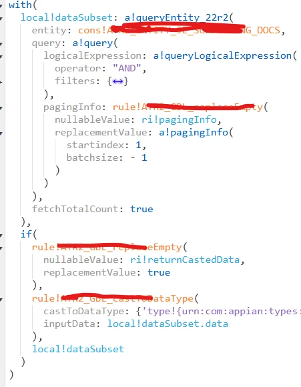The height and width of the screenshot is (387, 301).
Task: Click 'a!queryLogicalExpression' function name
Action: [x=222, y=56]
